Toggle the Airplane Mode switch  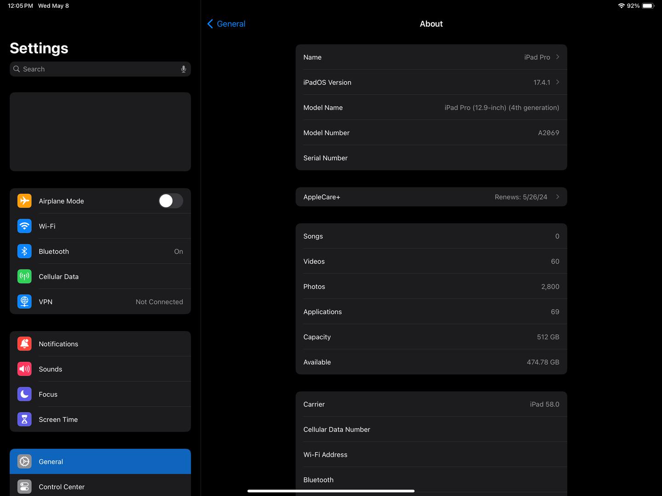[x=171, y=201]
